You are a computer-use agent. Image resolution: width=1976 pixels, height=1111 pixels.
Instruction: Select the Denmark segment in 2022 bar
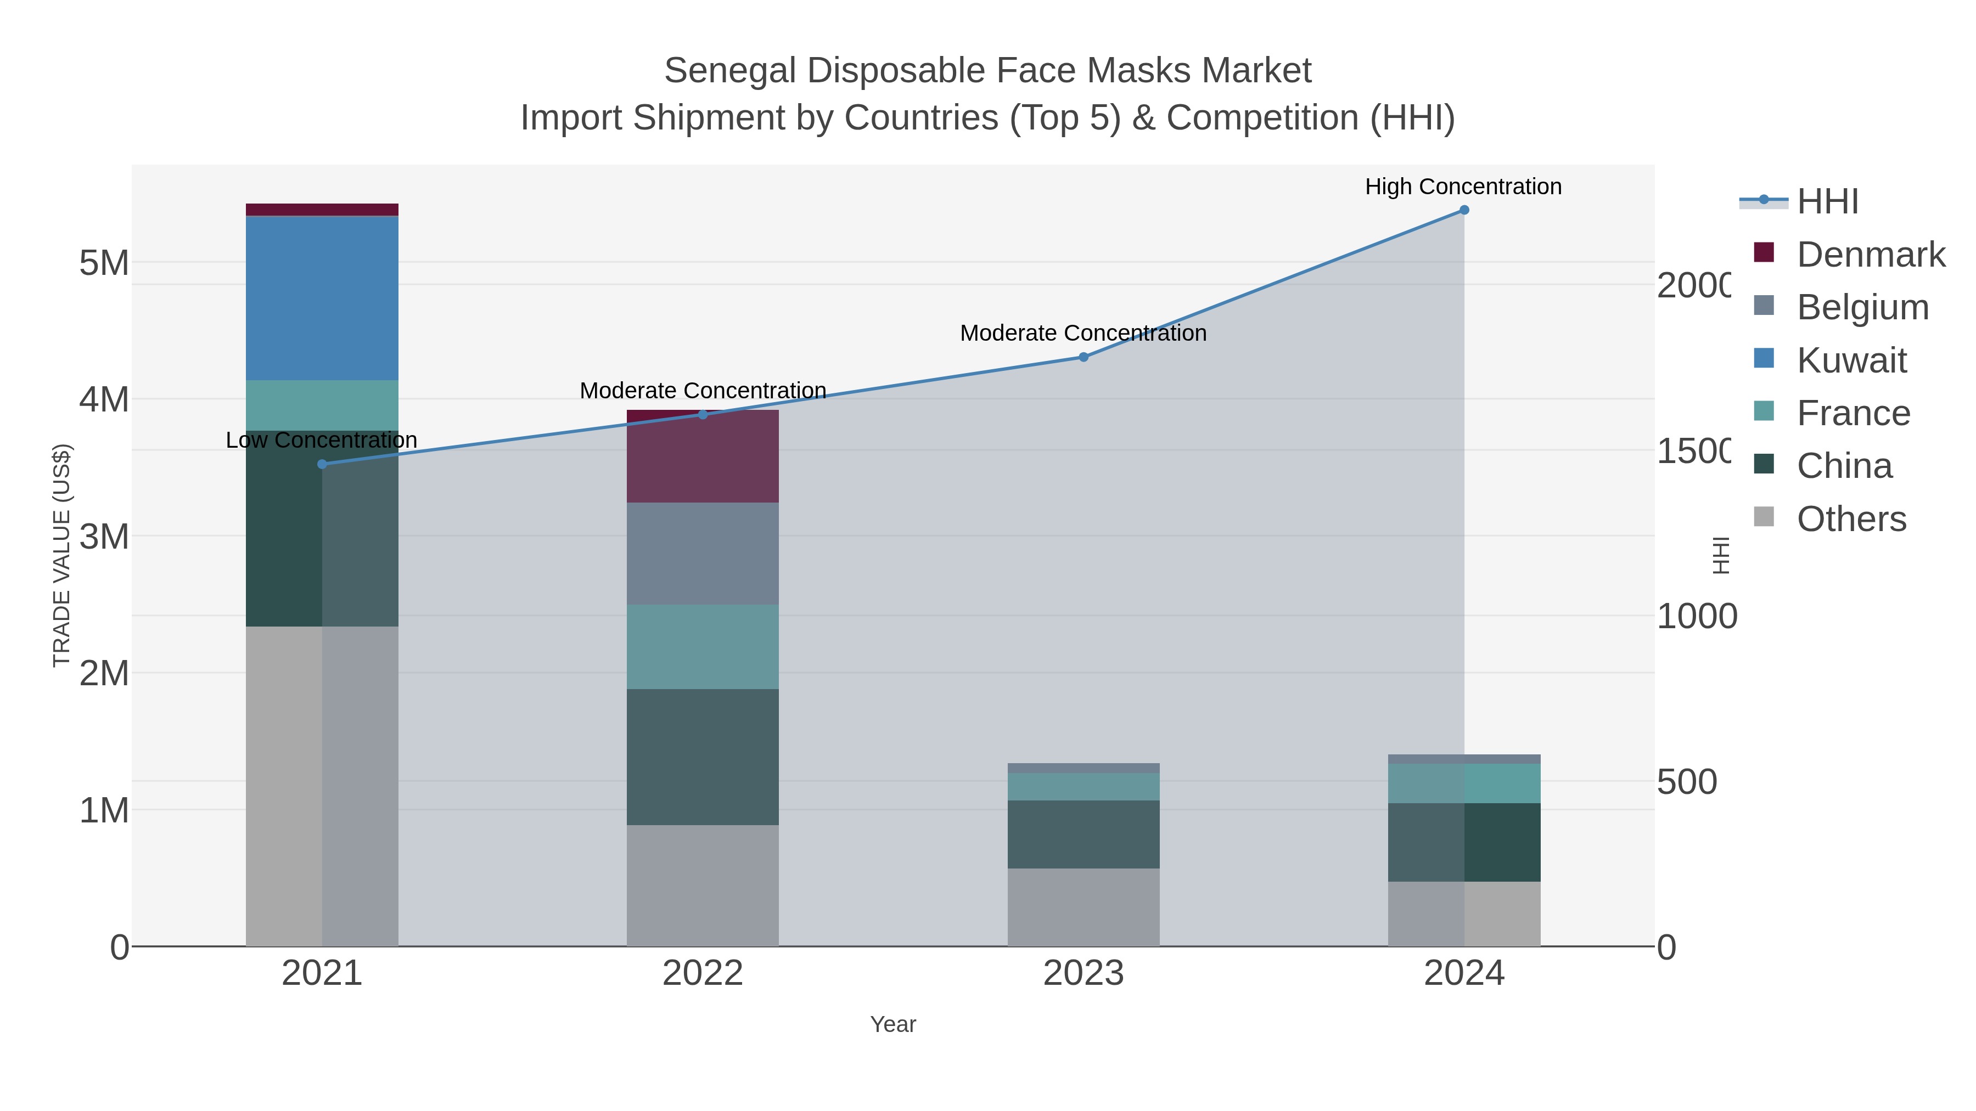coord(703,456)
